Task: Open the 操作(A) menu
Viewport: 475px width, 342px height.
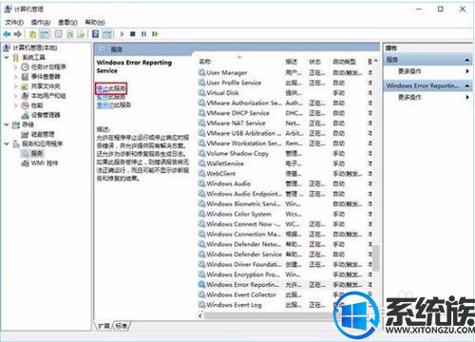Action: [41, 22]
